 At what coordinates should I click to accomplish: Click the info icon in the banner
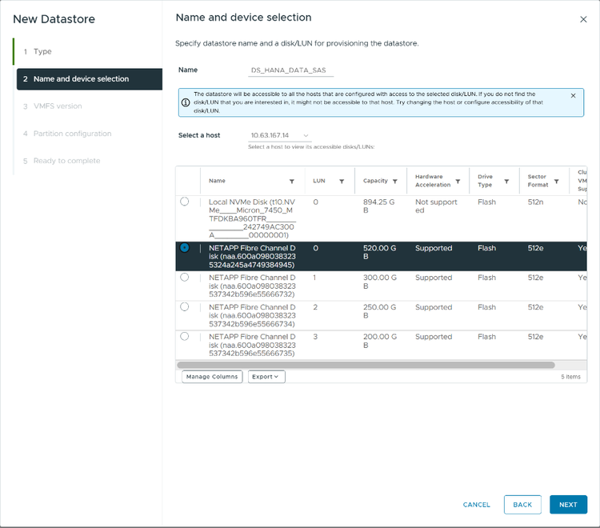[186, 102]
